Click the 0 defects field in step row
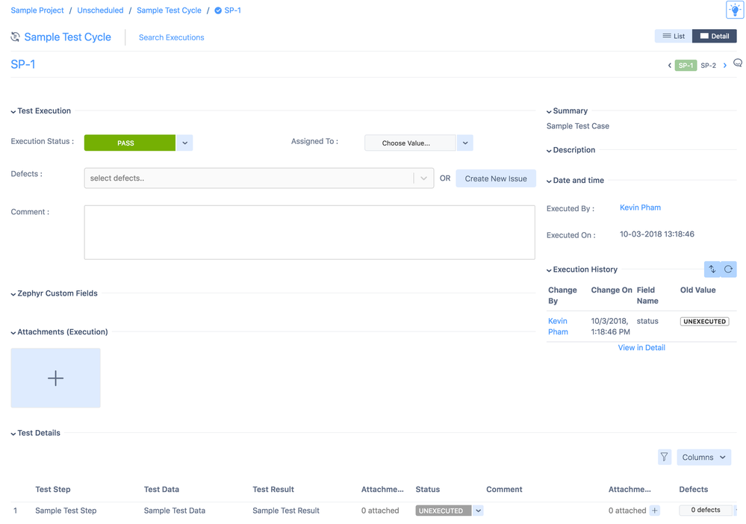746x524 pixels. coord(706,510)
